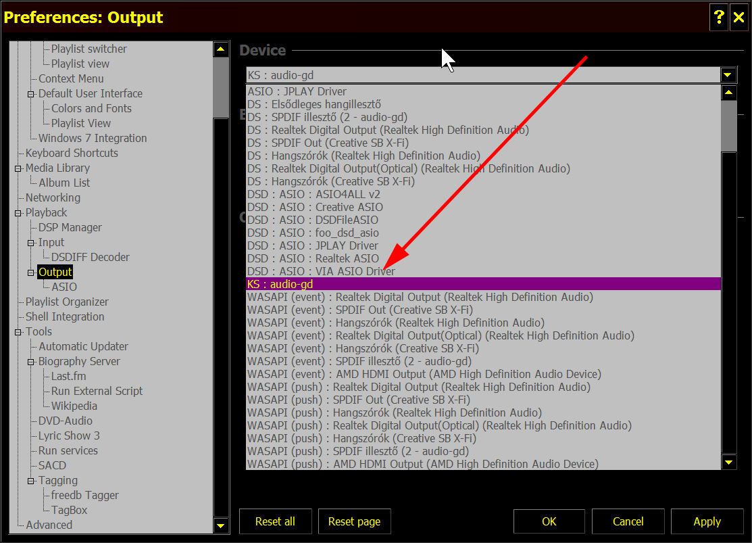Select WASAPI (push) : AMD HDMI Output
This screenshot has width=752, height=543.
coord(484,465)
